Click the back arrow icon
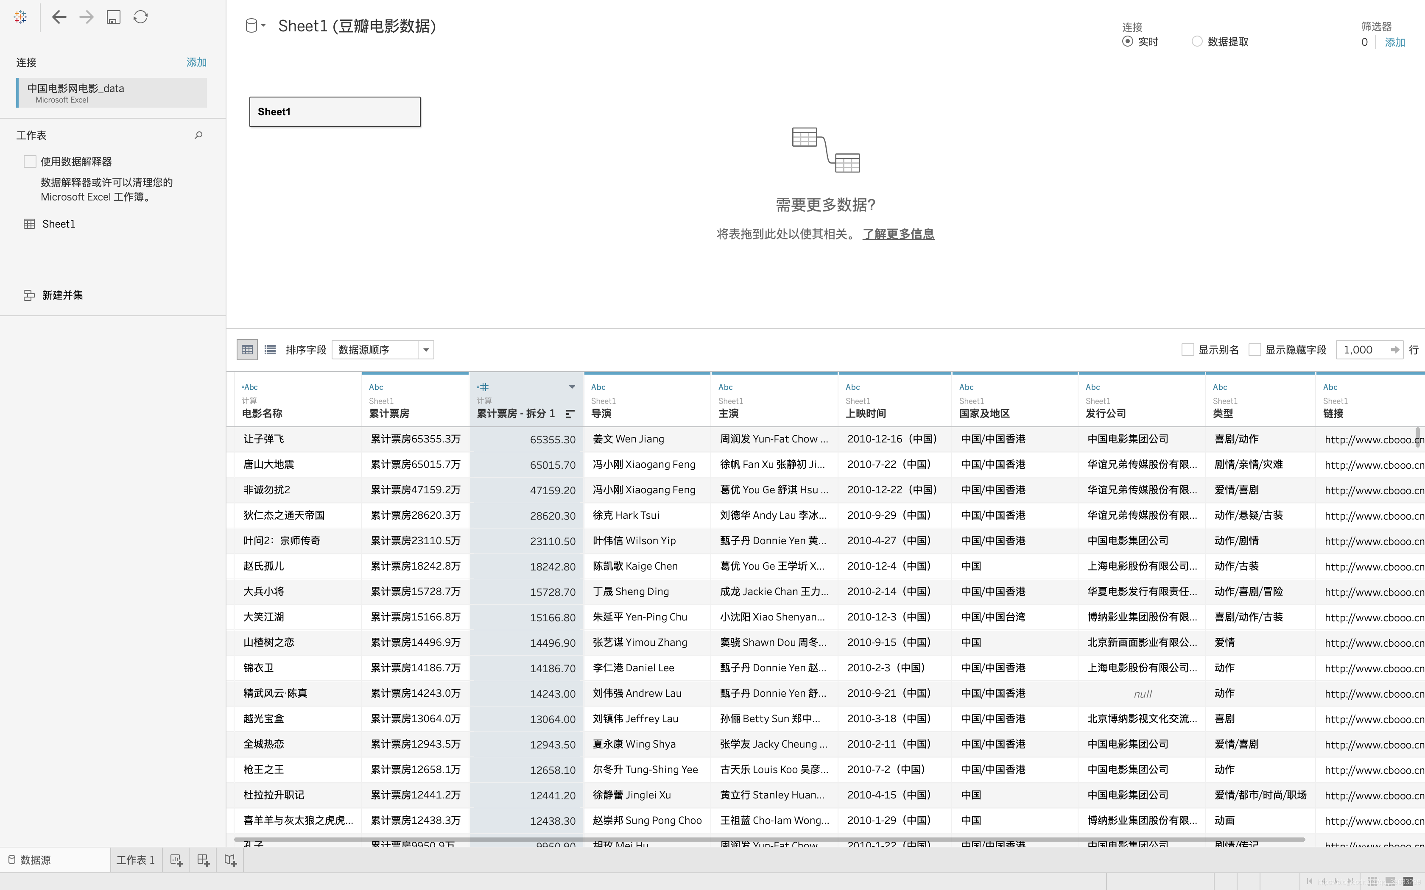1425x890 pixels. (59, 17)
